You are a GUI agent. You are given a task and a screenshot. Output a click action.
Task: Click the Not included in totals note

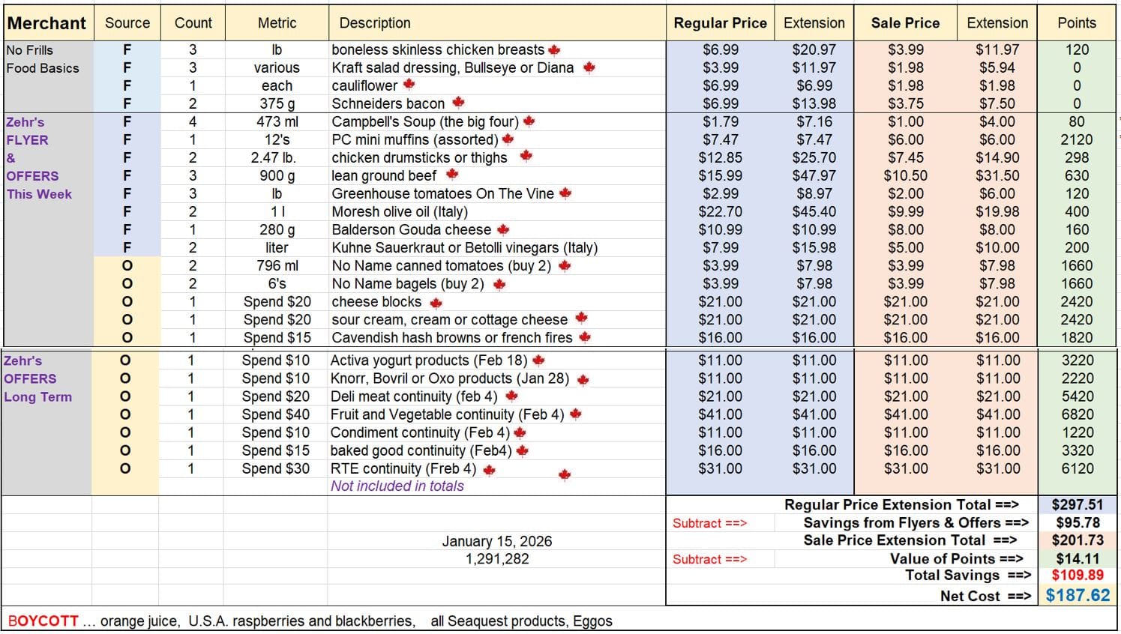pos(397,486)
